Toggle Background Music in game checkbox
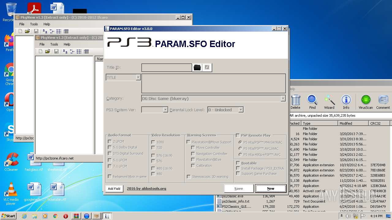This screenshot has width=392, height=220. coord(110,176)
